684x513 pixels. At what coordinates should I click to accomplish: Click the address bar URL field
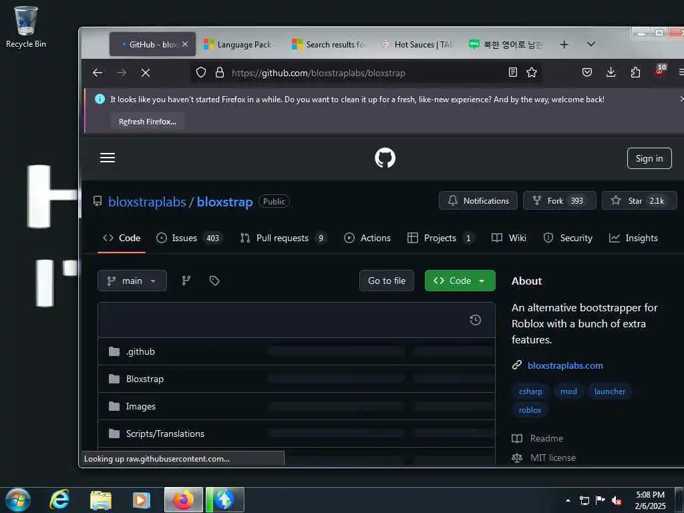pyautogui.click(x=367, y=73)
